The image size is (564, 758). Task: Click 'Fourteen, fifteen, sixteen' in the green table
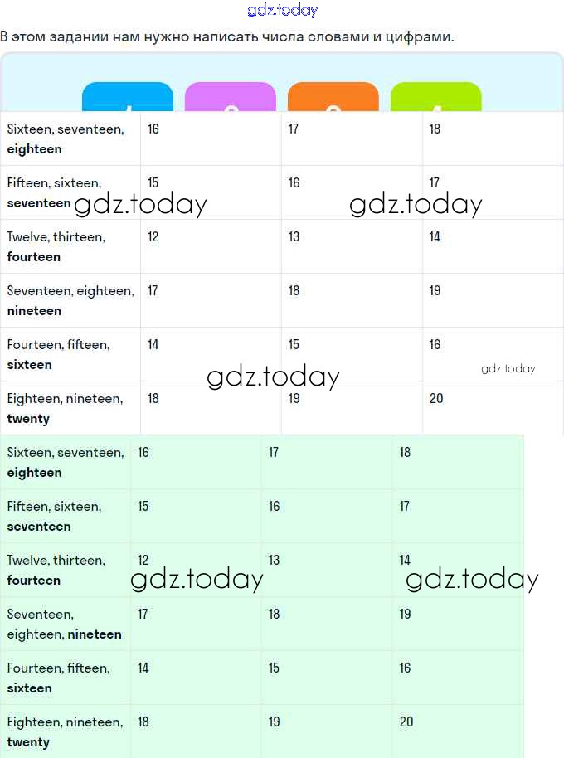(58, 678)
